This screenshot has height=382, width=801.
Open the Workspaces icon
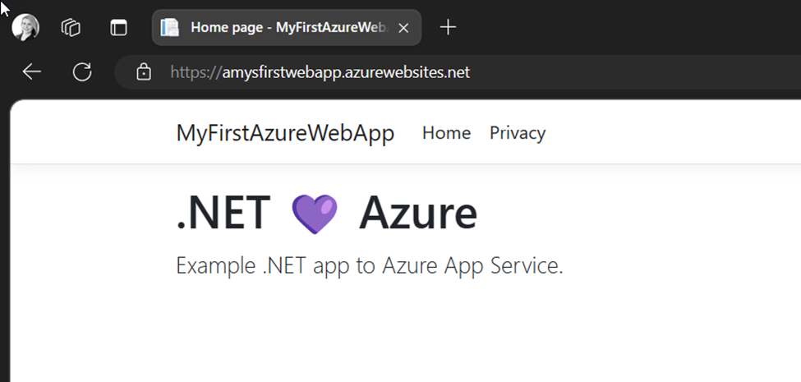pyautogui.click(x=71, y=28)
